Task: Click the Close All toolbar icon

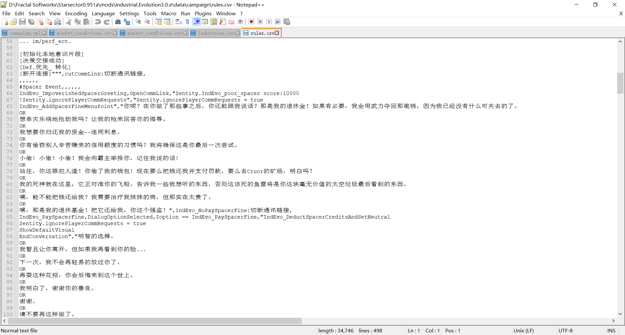Action: [49, 22]
